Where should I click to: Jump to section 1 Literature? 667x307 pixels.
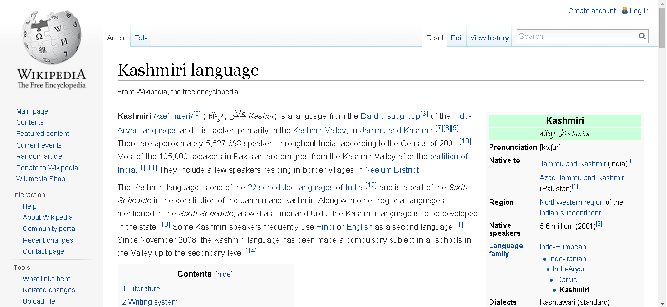click(x=141, y=288)
